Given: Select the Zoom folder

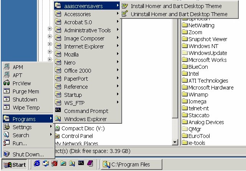Looking at the screenshot, I should tap(192, 32).
